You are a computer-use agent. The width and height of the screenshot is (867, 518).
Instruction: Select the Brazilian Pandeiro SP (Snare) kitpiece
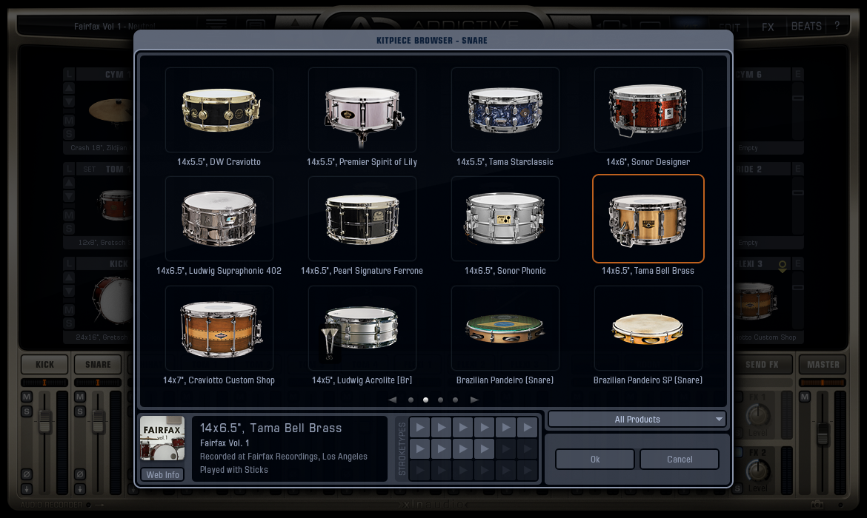[x=648, y=328]
